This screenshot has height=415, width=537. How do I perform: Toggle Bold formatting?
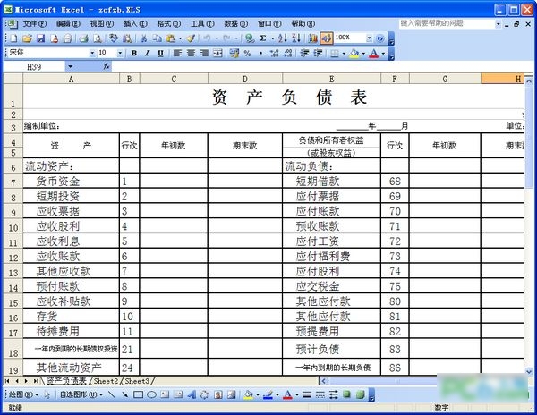click(133, 53)
